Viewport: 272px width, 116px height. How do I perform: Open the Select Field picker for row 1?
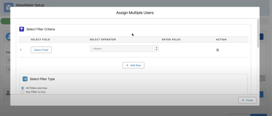pyautogui.click(x=41, y=50)
